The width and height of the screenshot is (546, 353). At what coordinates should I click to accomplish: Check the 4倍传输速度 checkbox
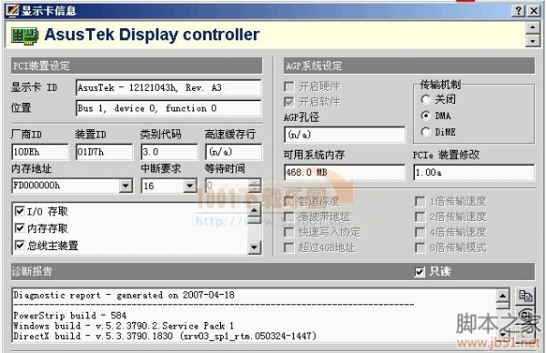[x=420, y=232]
